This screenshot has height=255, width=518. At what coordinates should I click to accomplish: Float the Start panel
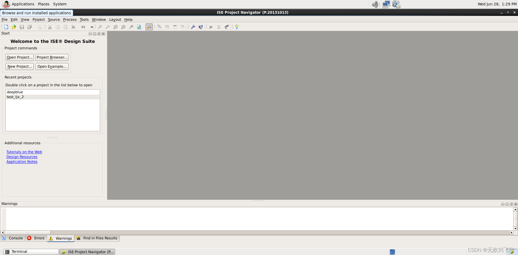(x=99, y=34)
